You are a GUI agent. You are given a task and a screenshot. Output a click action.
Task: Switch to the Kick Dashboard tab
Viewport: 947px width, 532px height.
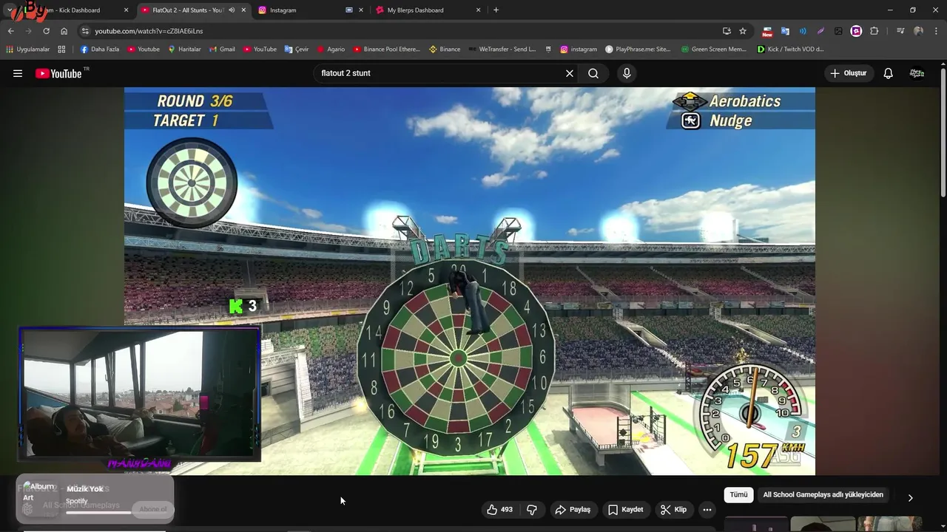[74, 10]
